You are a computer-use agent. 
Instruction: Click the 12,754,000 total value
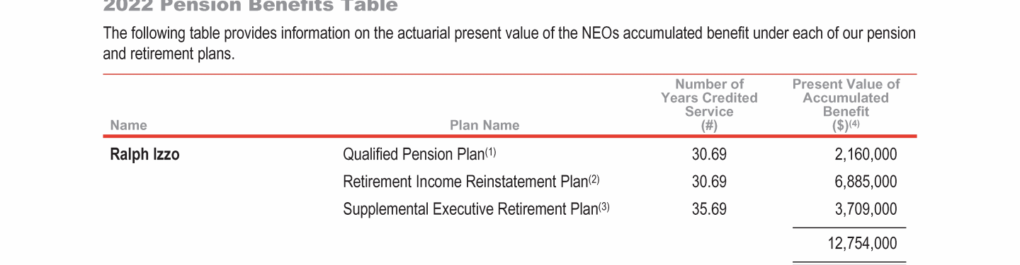point(862,243)
